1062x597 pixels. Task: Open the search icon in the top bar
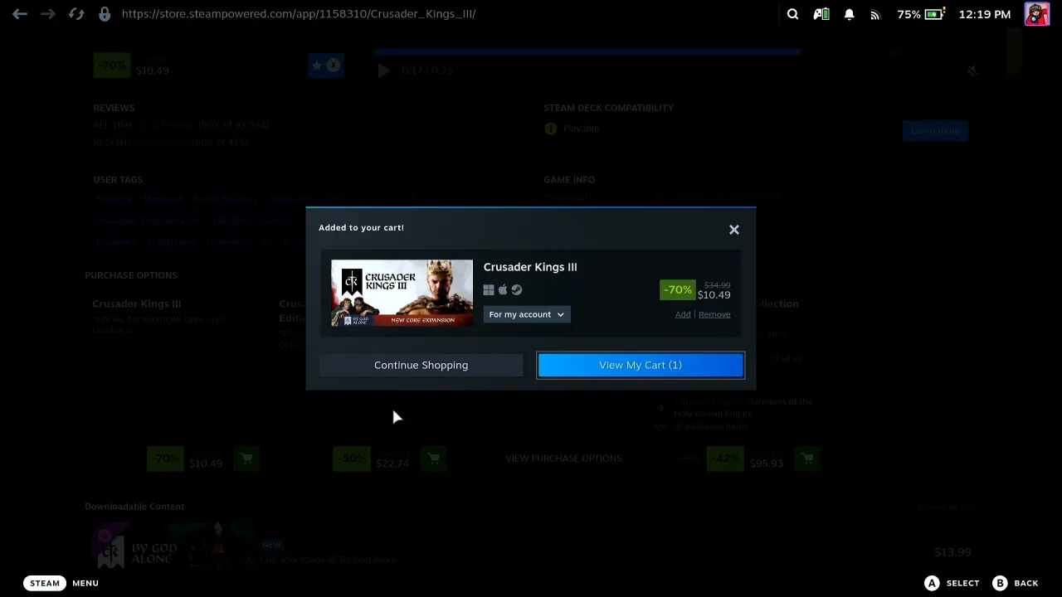click(793, 14)
